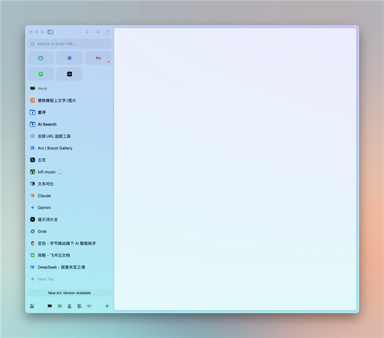Reload the page with refresh icon
This screenshot has height=338, width=384.
click(x=108, y=32)
